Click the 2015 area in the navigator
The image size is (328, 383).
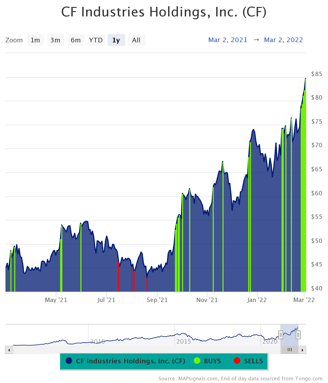(184, 341)
